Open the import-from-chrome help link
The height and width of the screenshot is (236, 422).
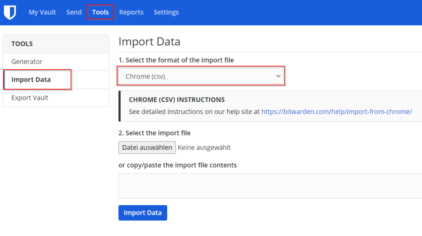[336, 111]
